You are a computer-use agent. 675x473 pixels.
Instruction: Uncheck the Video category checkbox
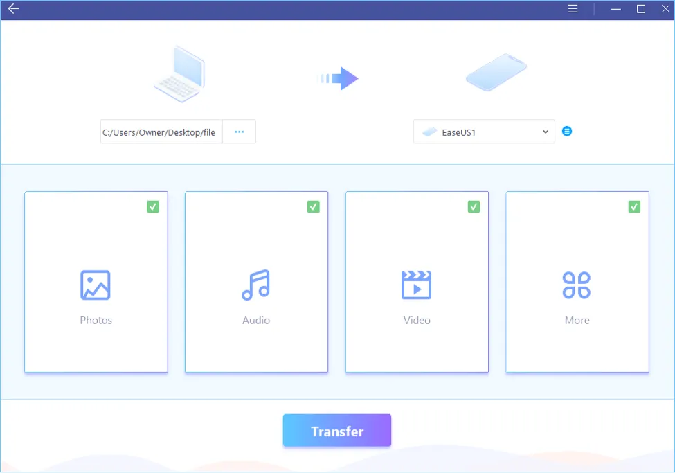click(474, 206)
